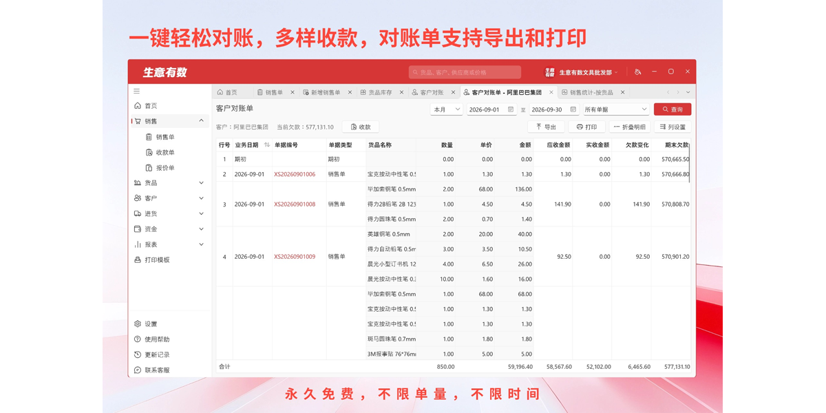Click the 收款 payment button

coord(361,127)
